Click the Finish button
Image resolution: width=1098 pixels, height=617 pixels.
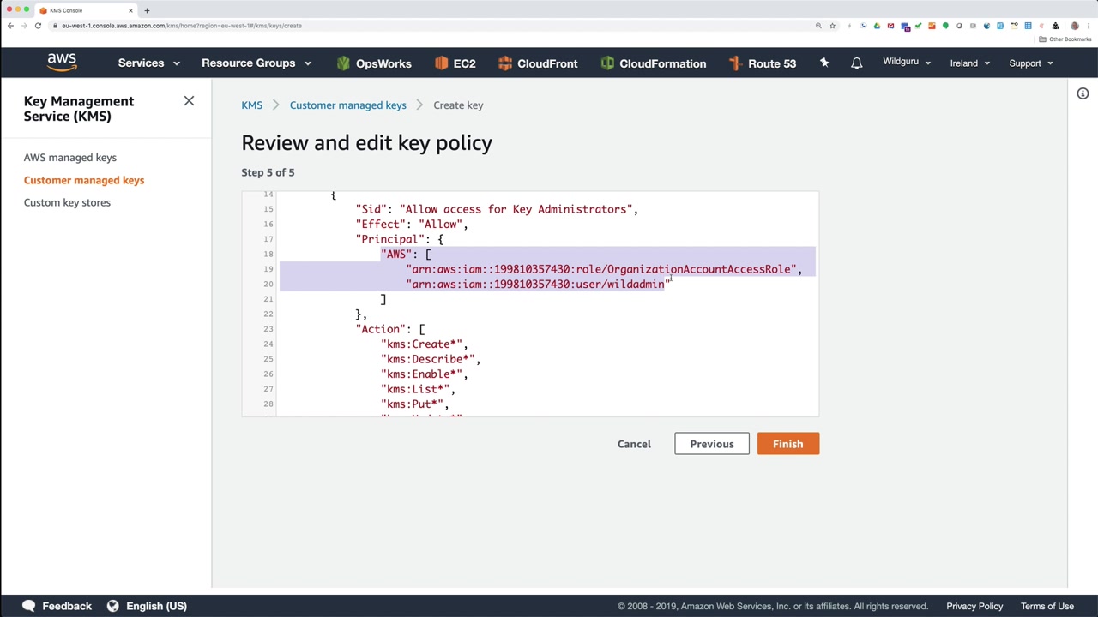787,444
